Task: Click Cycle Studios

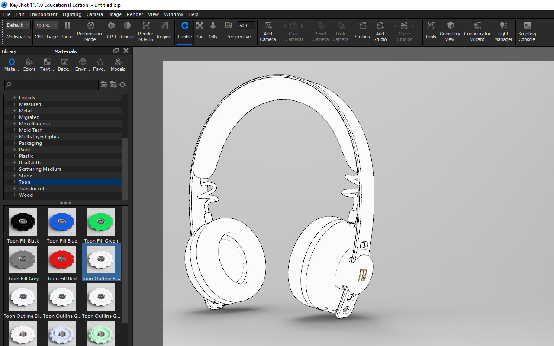Action: (x=405, y=31)
